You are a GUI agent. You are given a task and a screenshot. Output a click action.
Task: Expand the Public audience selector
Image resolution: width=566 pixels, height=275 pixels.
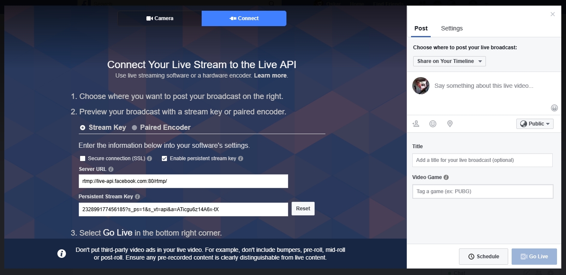point(535,124)
